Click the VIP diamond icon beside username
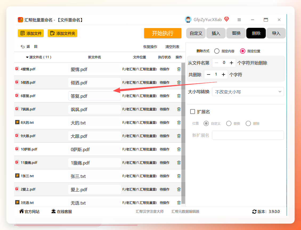The image size is (301, 230). (226, 19)
